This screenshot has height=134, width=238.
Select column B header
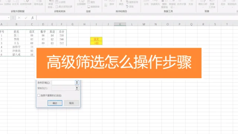pyautogui.click(x=16, y=24)
